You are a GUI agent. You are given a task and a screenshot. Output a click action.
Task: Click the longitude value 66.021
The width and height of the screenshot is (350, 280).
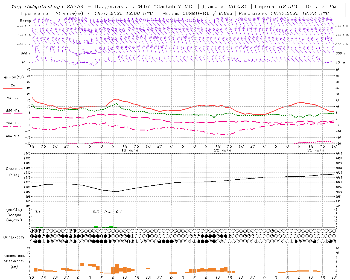click(x=238, y=7)
